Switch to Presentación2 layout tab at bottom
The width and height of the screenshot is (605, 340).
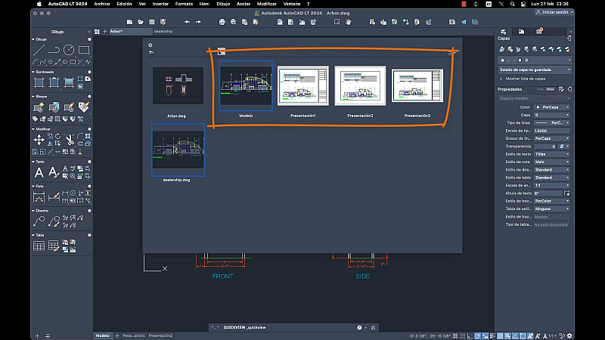(x=160, y=335)
